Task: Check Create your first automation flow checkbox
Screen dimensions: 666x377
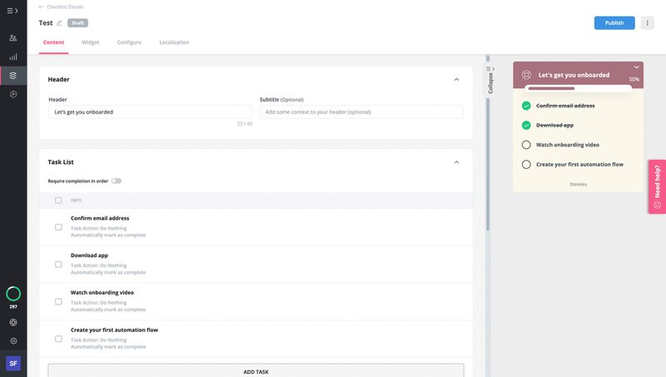Action: point(58,339)
